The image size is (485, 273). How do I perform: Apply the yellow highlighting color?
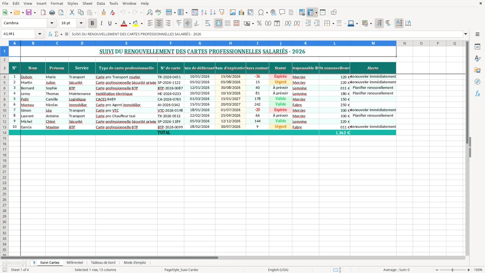tap(136, 23)
